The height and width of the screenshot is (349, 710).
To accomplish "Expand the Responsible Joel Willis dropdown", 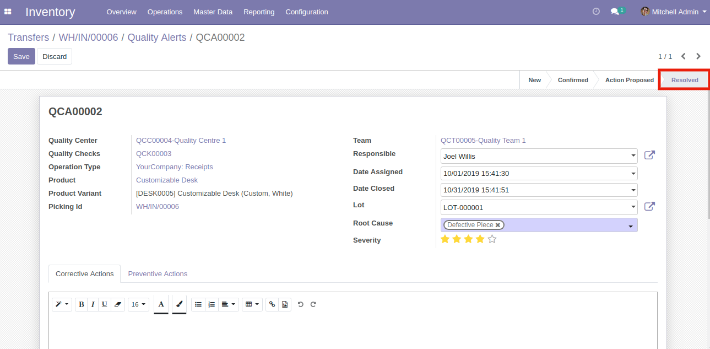I will tap(633, 157).
